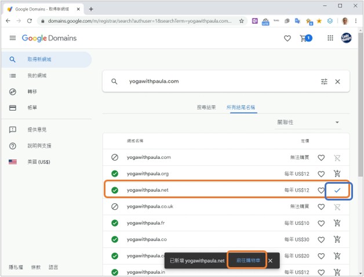Open 取得新網域 in sidebar
Image resolution: width=364 pixels, height=277 pixels.
(x=46, y=60)
